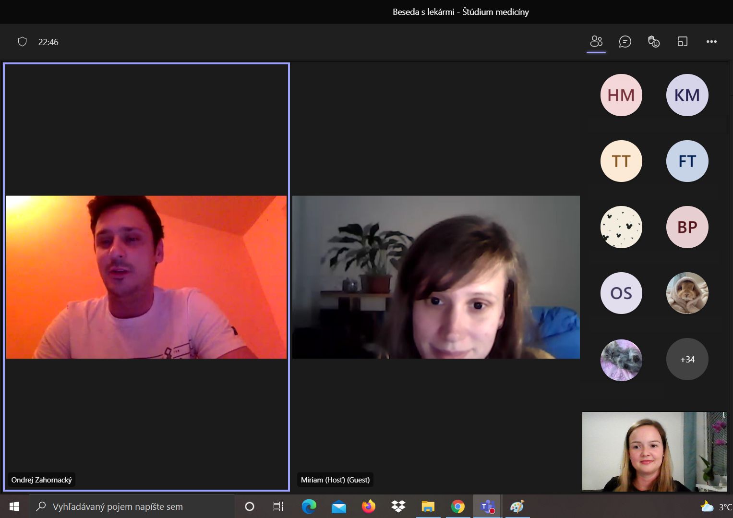Open the Windows Start menu
733x518 pixels.
click(x=14, y=506)
